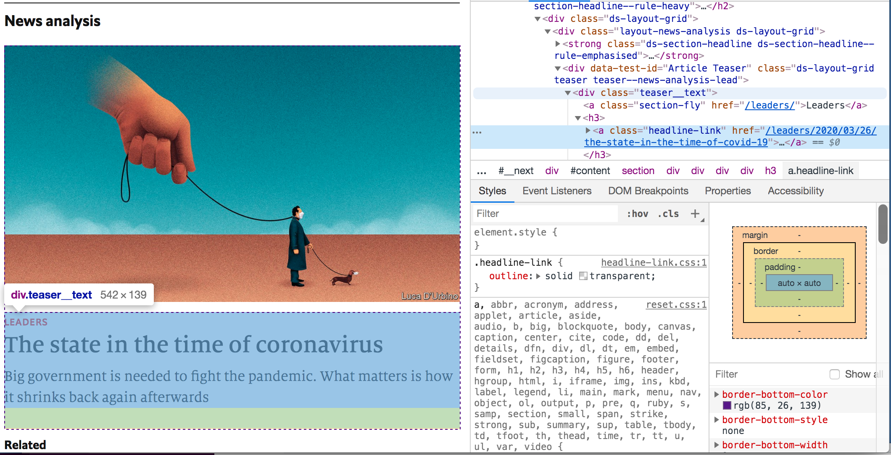The image size is (891, 455).
Task: Click the plus icon to add a new style rule
Action: 695,214
